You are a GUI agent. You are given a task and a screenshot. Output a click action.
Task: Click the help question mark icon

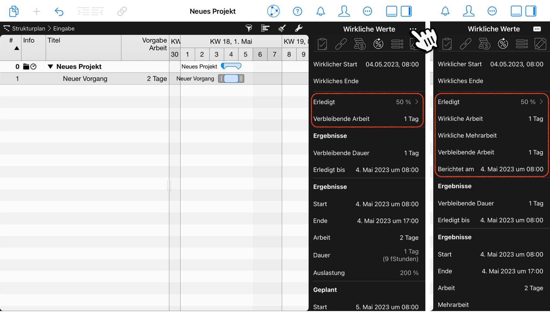coord(297,11)
